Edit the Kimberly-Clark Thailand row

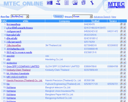click(x=121, y=70)
